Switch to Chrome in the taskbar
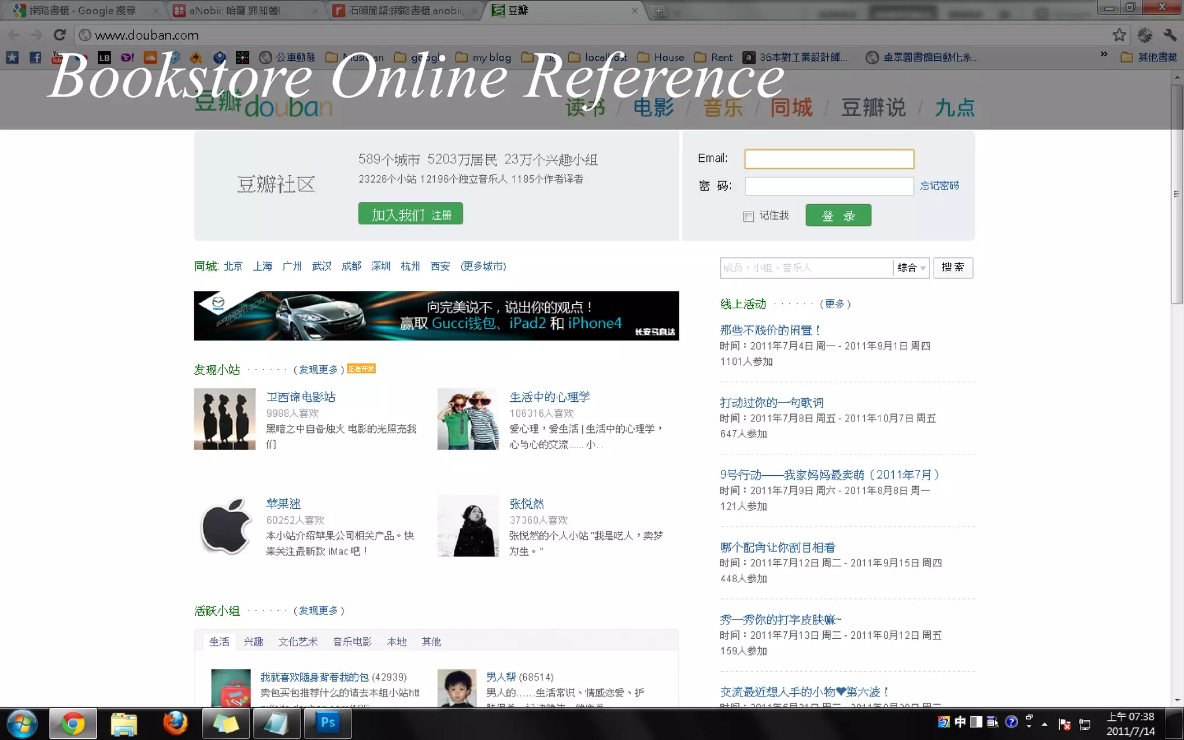Viewport: 1184px width, 740px height. tap(73, 724)
